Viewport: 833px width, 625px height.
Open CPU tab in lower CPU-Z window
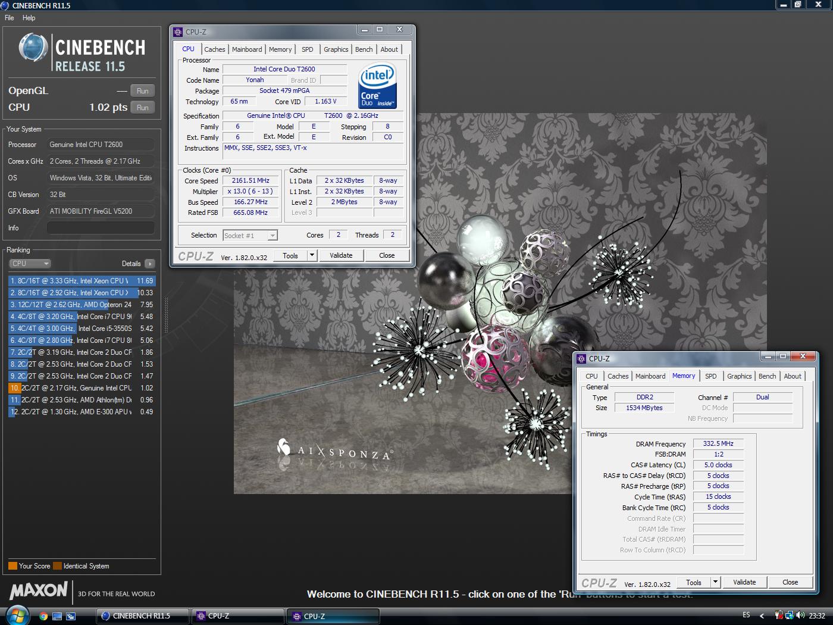coord(591,376)
